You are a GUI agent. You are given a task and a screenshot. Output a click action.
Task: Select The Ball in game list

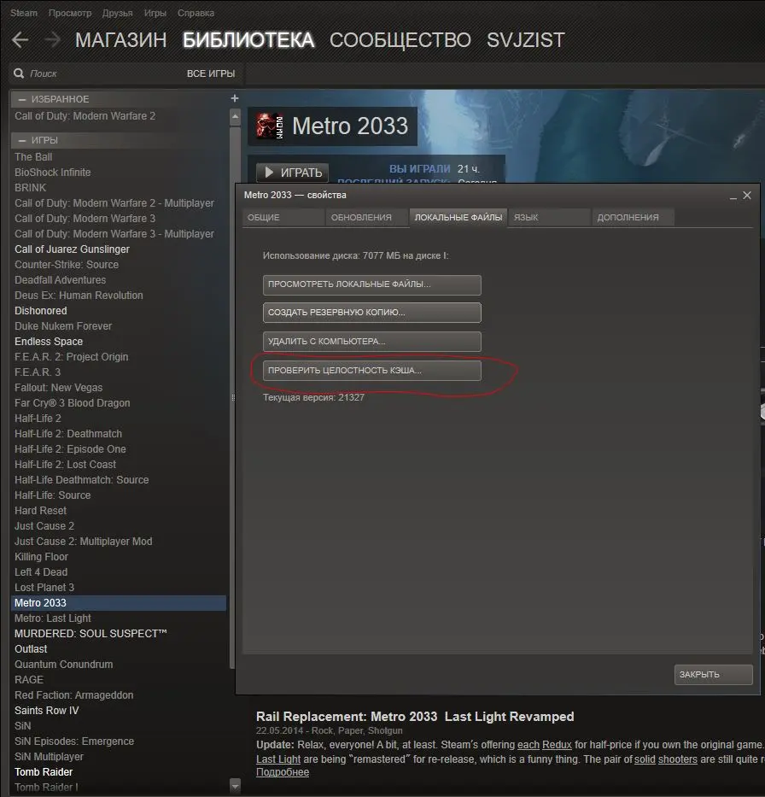pyautogui.click(x=33, y=157)
